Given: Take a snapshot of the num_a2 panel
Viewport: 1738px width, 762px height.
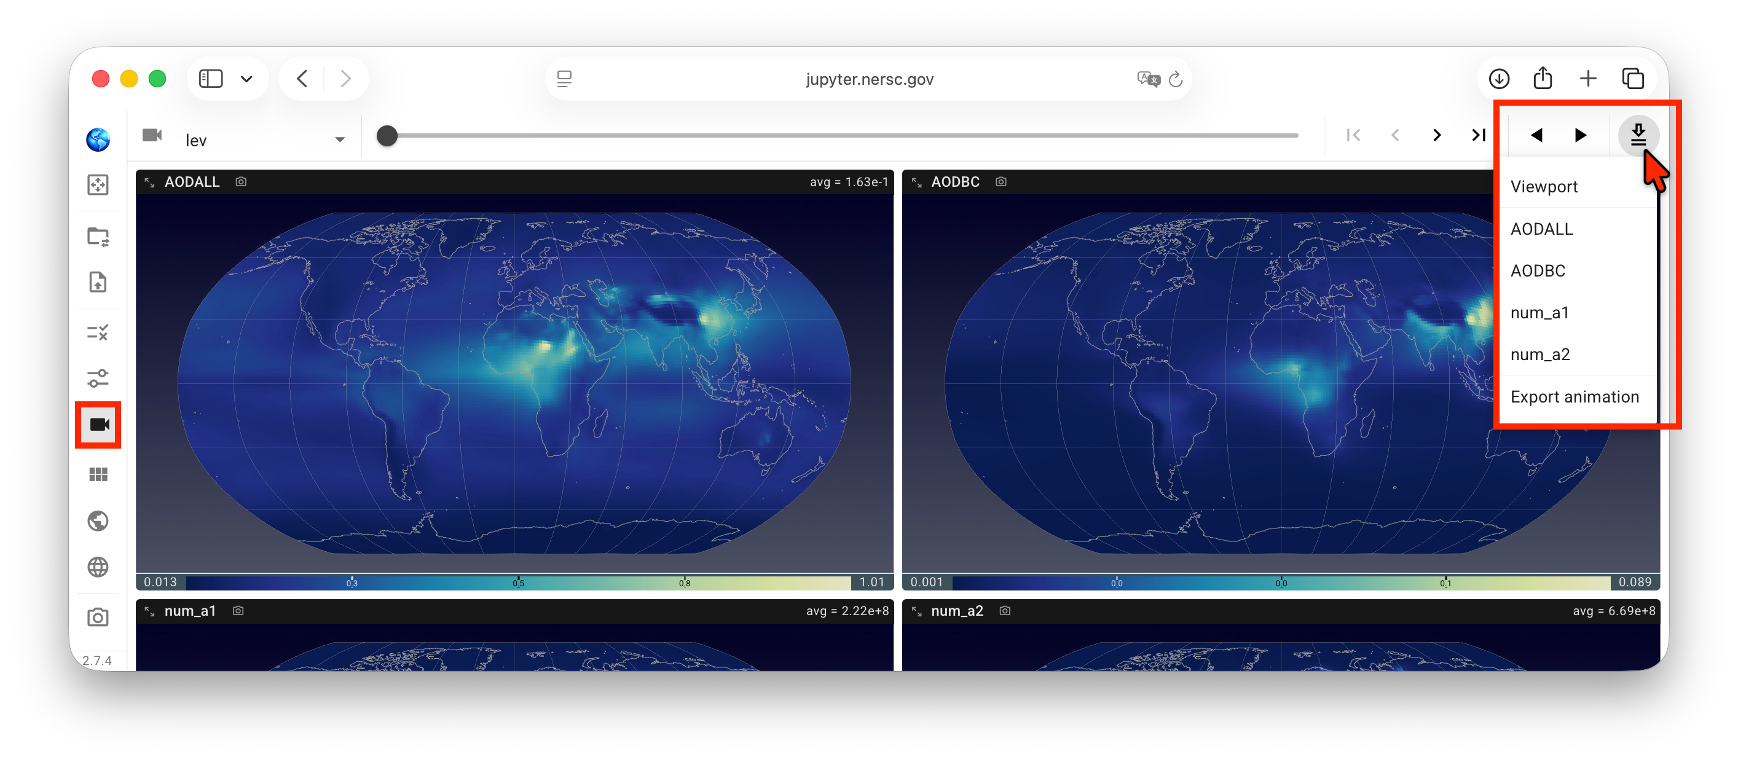Looking at the screenshot, I should pos(1005,611).
